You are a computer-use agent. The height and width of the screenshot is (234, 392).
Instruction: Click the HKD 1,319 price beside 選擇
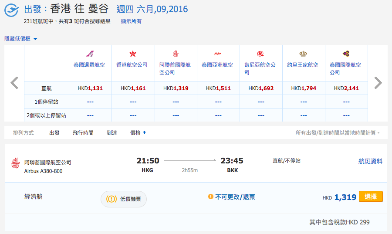pos(339,197)
